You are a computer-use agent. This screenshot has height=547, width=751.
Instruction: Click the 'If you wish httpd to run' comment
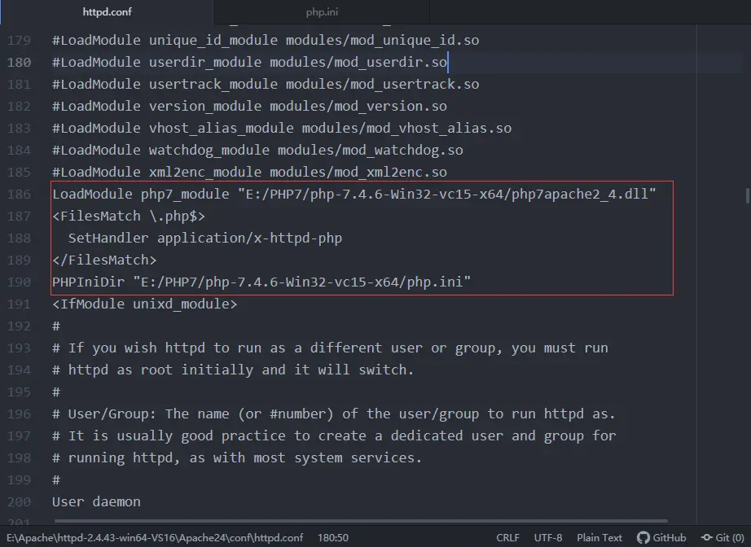pos(330,348)
